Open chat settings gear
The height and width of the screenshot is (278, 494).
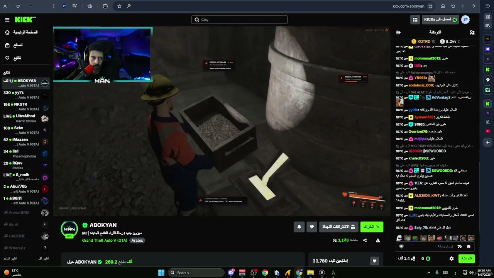pos(452,259)
